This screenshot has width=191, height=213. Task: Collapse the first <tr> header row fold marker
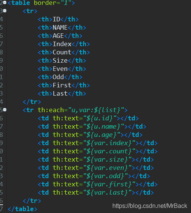(5, 10)
